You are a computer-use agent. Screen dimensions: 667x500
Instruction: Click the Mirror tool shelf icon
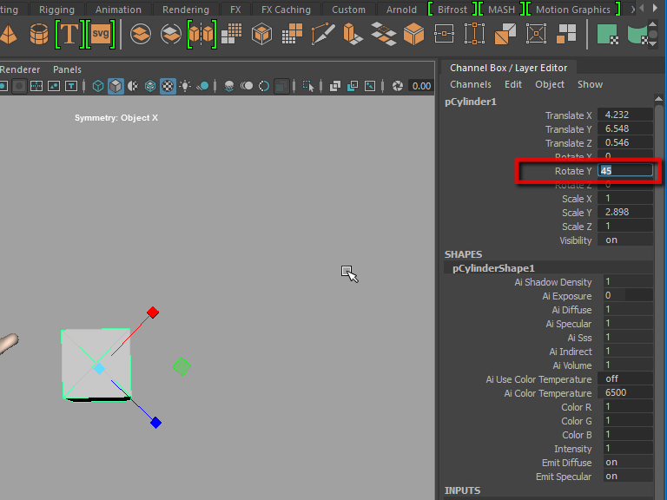point(201,35)
